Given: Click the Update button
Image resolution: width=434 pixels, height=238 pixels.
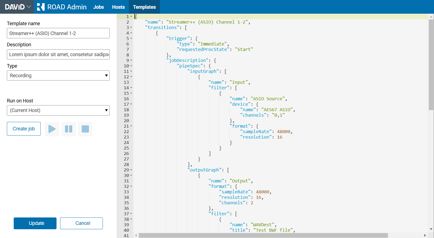Looking at the screenshot, I should pyautogui.click(x=35, y=223).
